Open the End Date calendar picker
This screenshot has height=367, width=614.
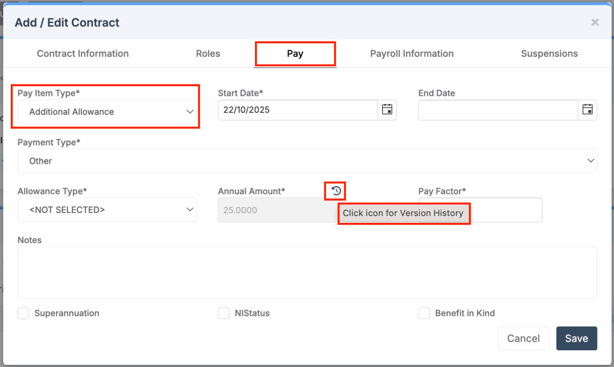[x=587, y=110]
